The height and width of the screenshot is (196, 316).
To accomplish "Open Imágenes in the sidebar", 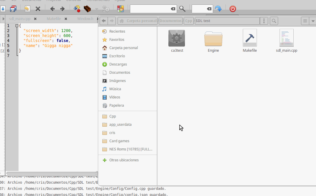I will [128, 81].
